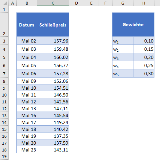160x160 pixels.
Task: Click the price 159,48
Action: 53,49
